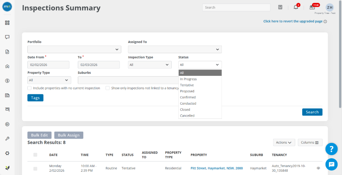Click the TIME column header
Image resolution: width=342 pixels, height=175 pixels.
pos(85,155)
